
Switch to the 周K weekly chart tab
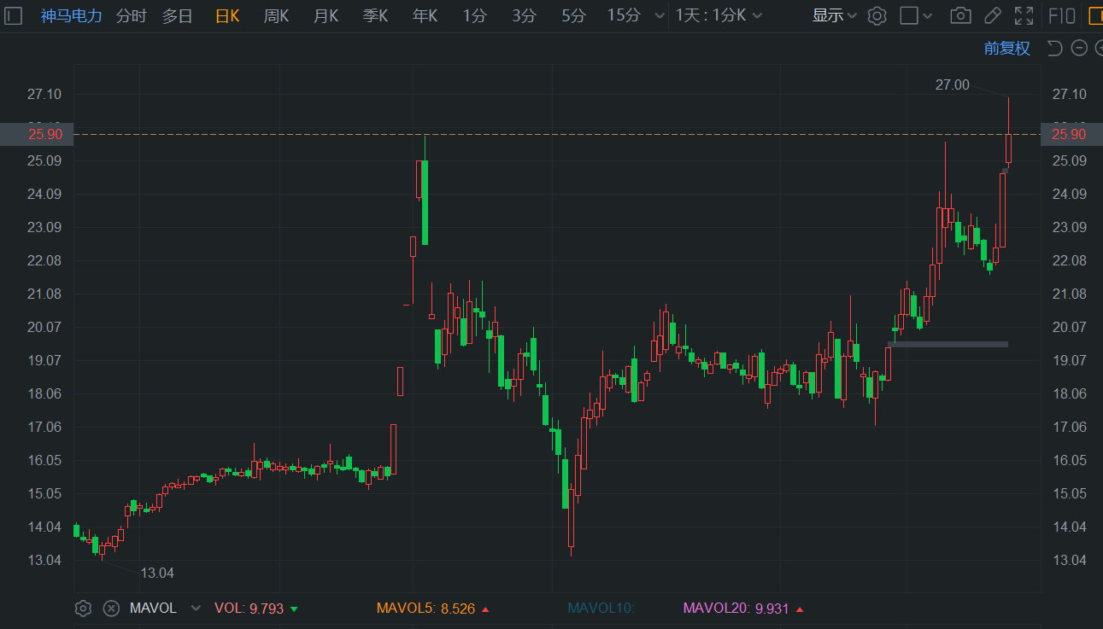276,15
